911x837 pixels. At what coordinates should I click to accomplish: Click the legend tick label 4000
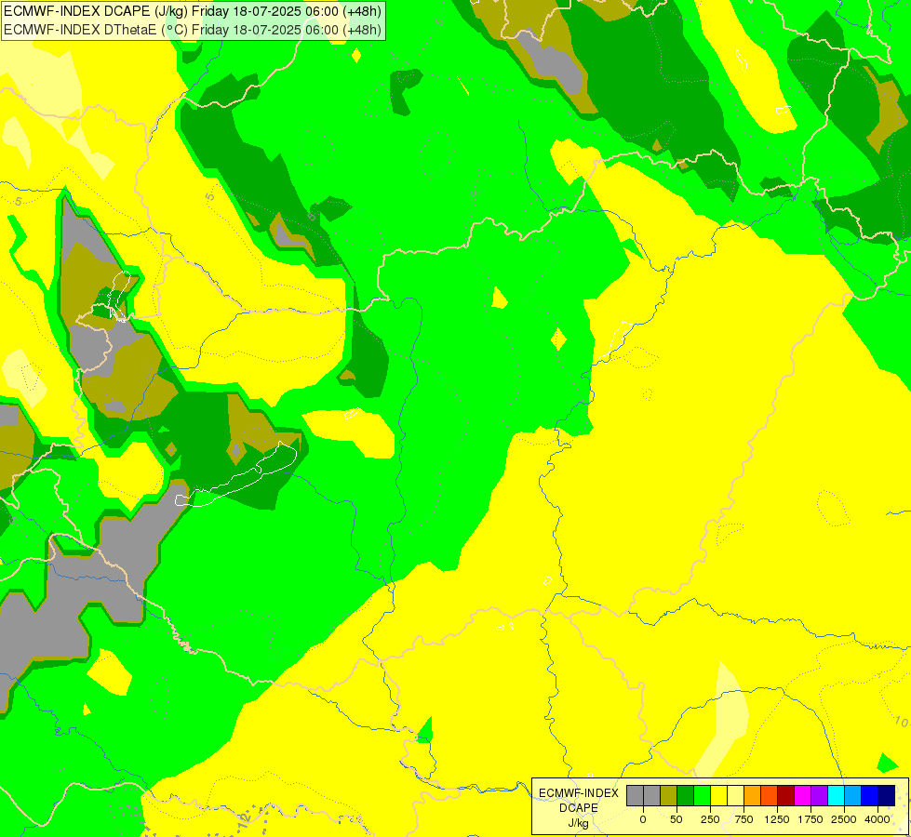pyautogui.click(x=878, y=819)
